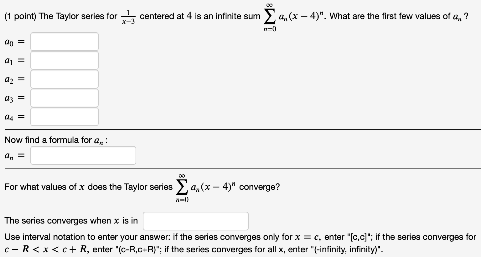
Task: Select the a1 equals label
Action: (x=13, y=60)
